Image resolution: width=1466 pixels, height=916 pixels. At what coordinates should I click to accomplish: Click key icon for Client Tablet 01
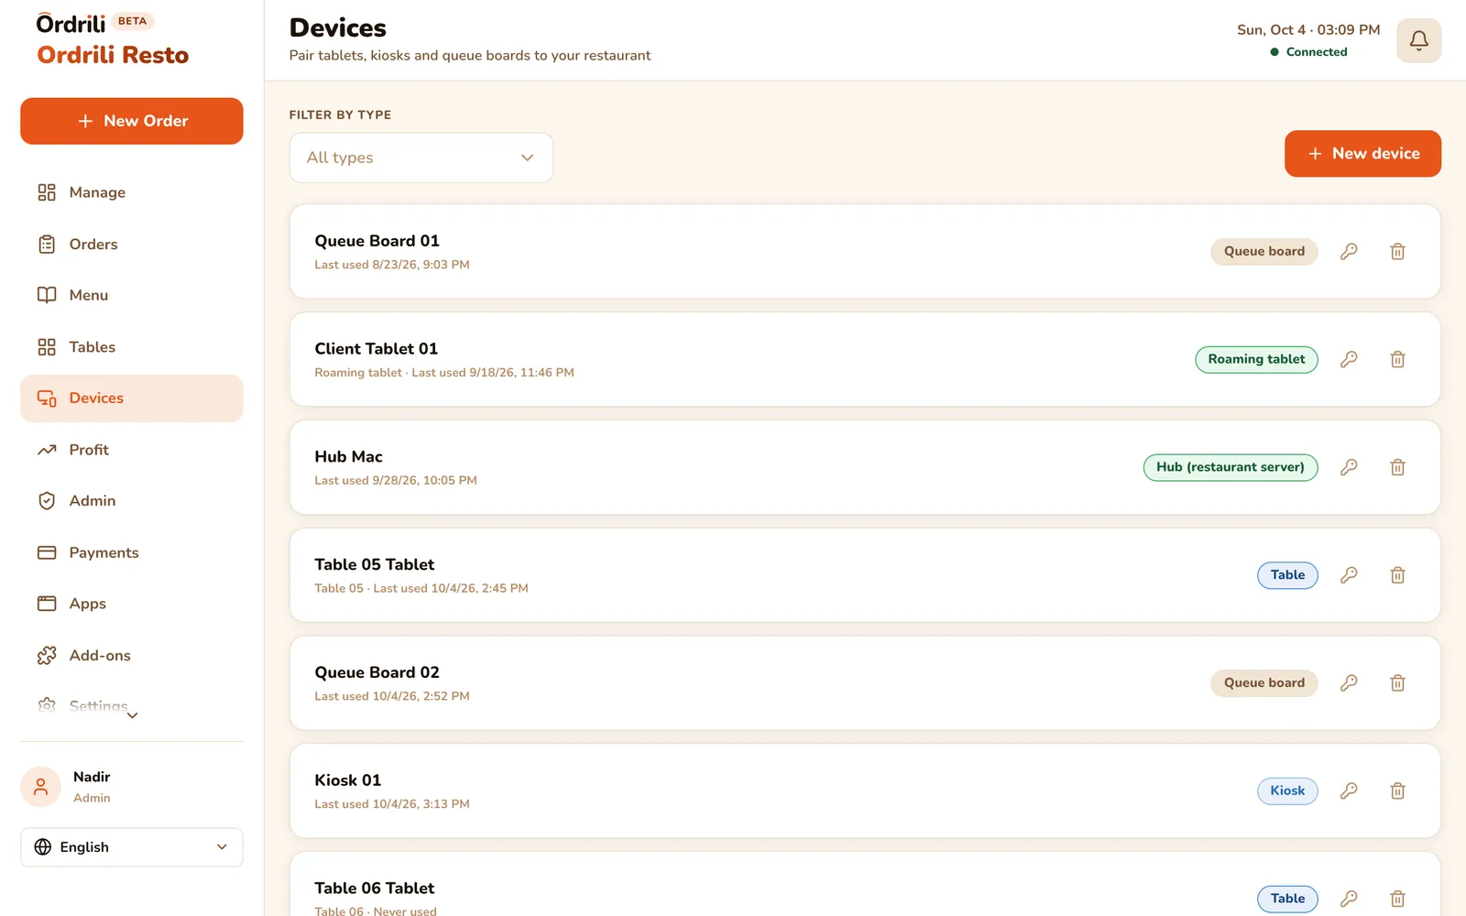pos(1349,359)
